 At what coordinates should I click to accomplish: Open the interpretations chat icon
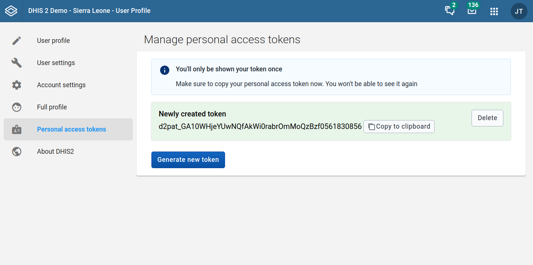coord(450,11)
